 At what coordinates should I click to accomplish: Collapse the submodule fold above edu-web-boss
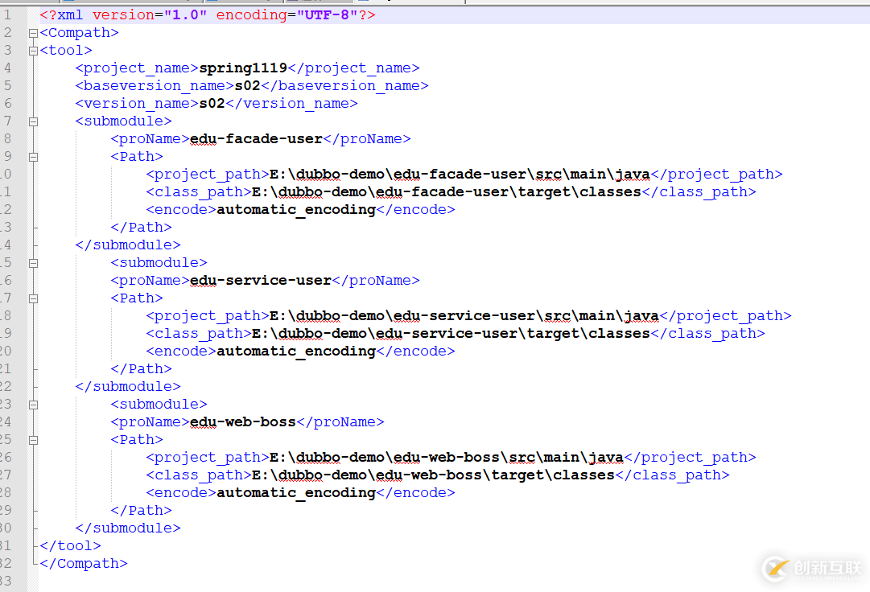click(33, 405)
